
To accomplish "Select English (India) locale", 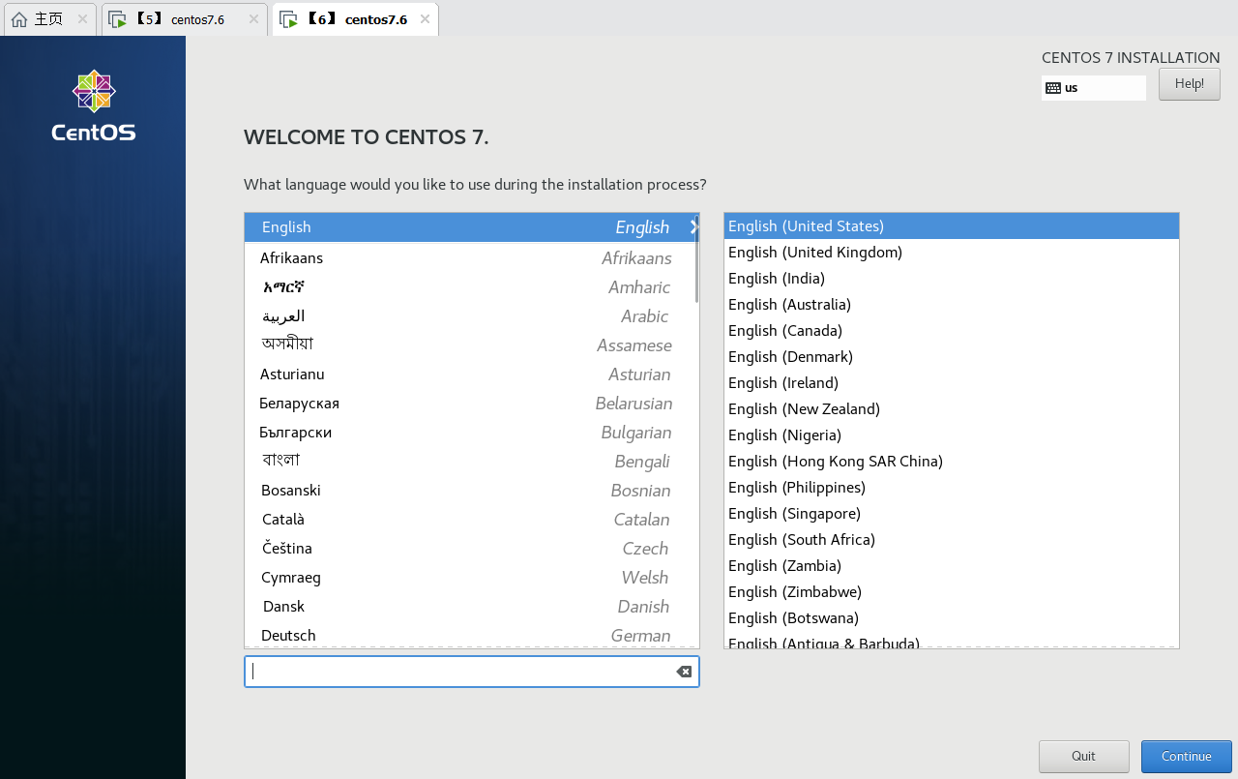I will coord(952,279).
